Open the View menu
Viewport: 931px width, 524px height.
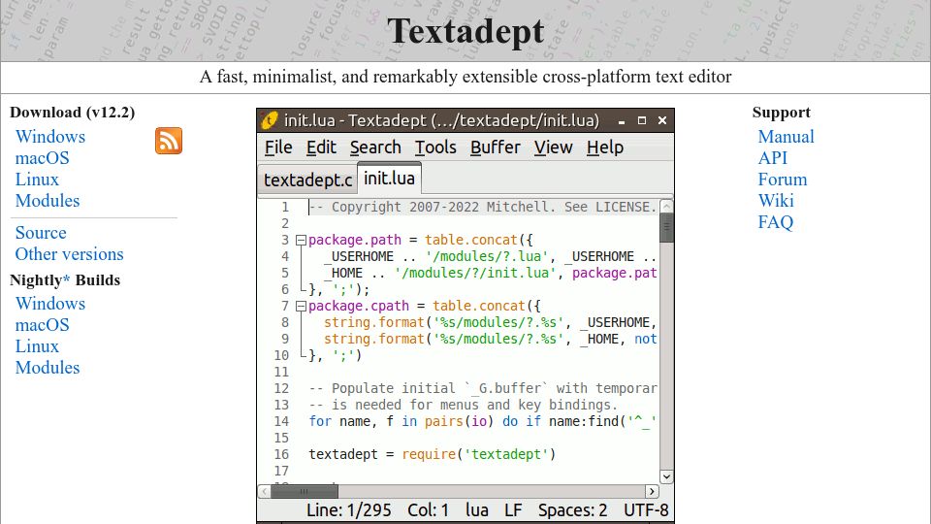[553, 147]
